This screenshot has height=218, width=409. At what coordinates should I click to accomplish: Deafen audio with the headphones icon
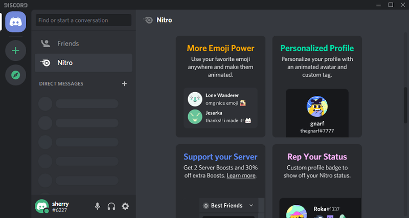[111, 206]
